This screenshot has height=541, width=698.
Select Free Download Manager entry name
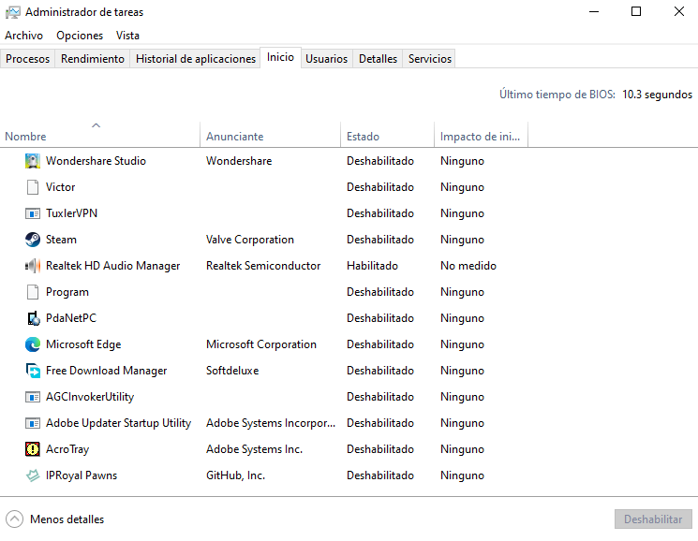(x=107, y=371)
